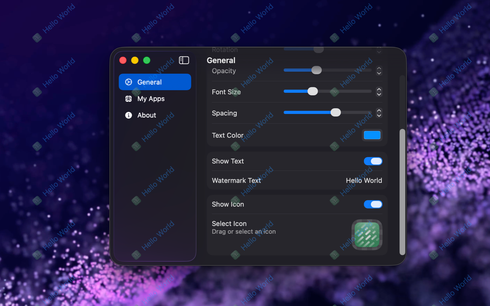
Task: Open the My Apps section
Action: pos(151,99)
